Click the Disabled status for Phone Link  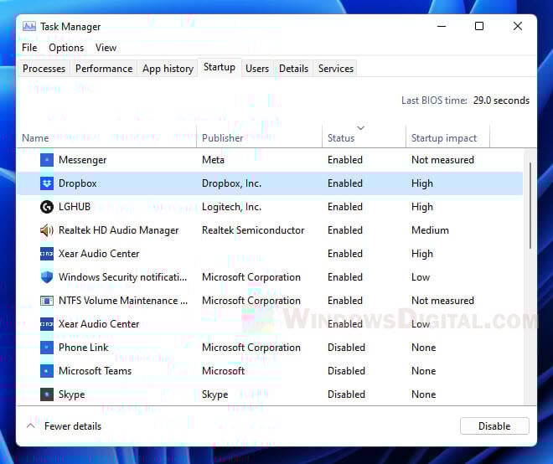(x=346, y=348)
